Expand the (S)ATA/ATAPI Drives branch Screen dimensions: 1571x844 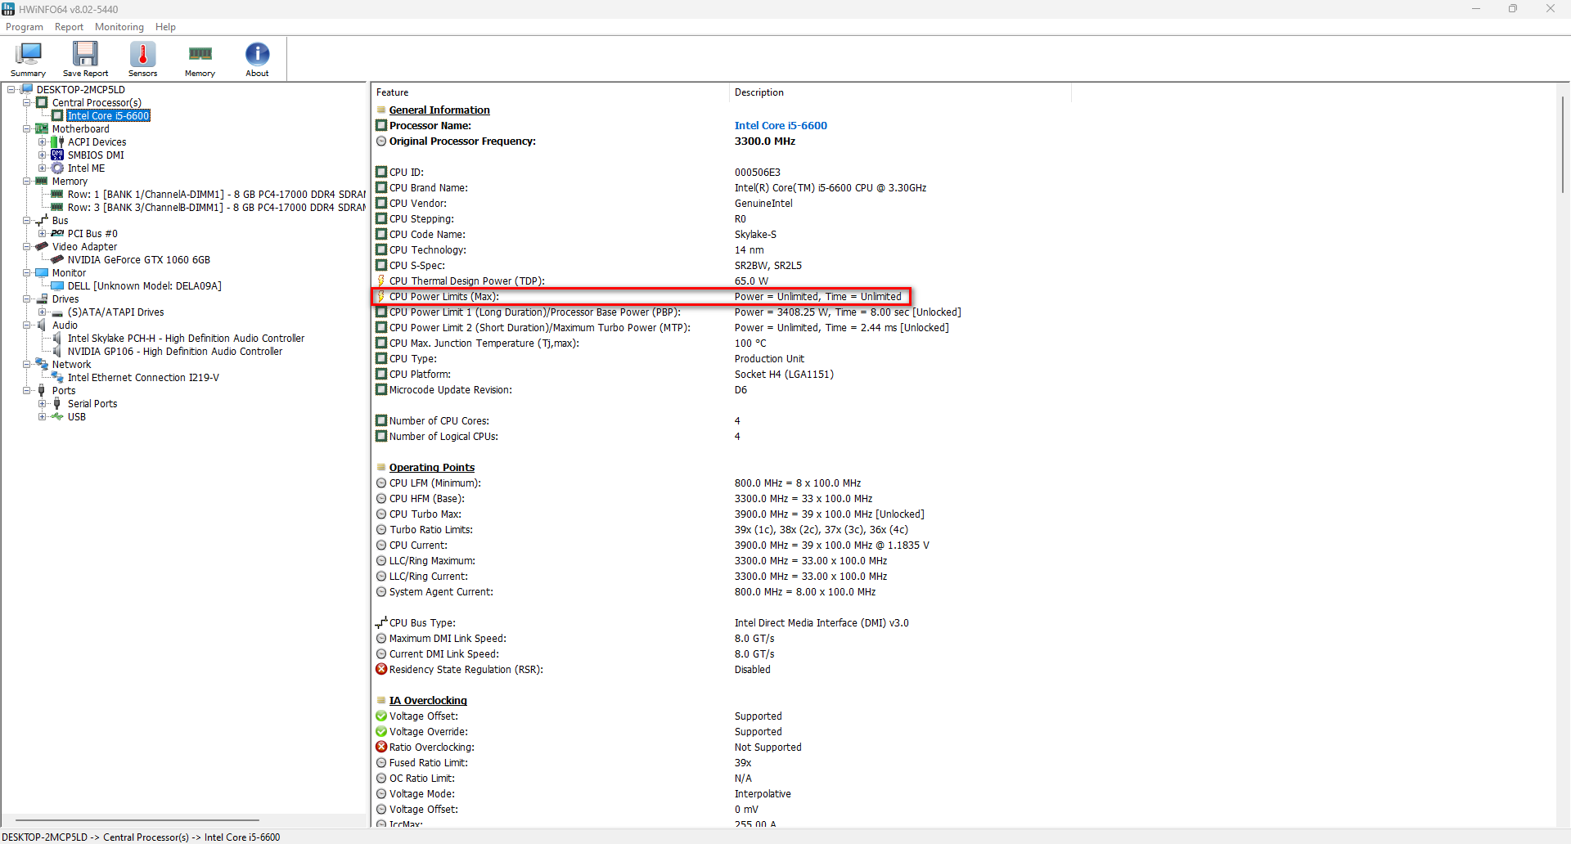(x=42, y=312)
